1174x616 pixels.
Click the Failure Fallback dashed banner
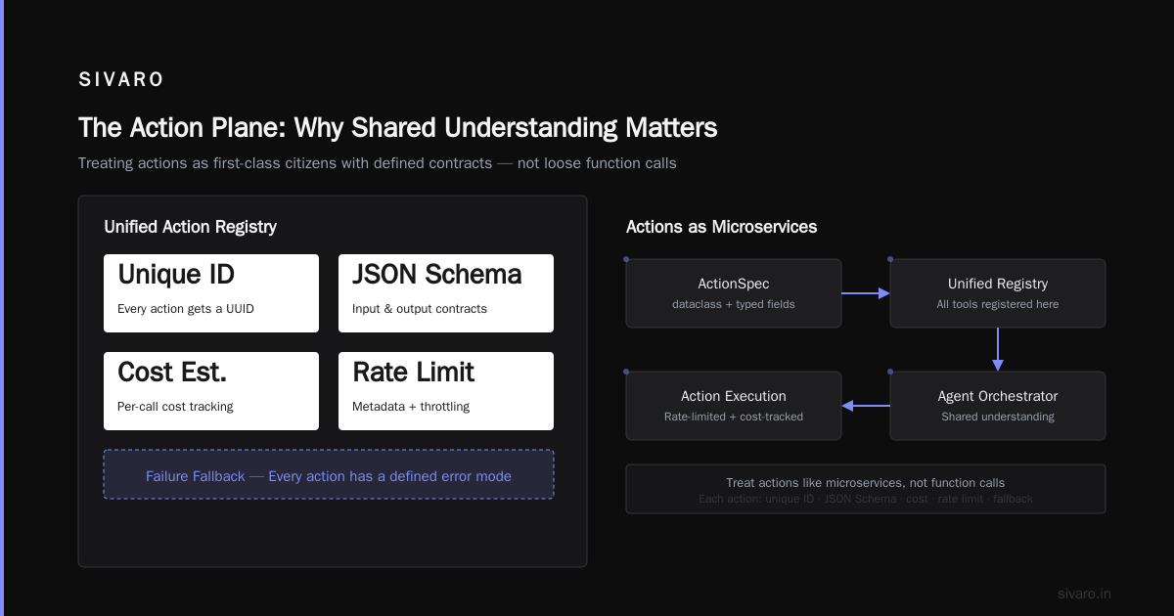pyautogui.click(x=329, y=474)
